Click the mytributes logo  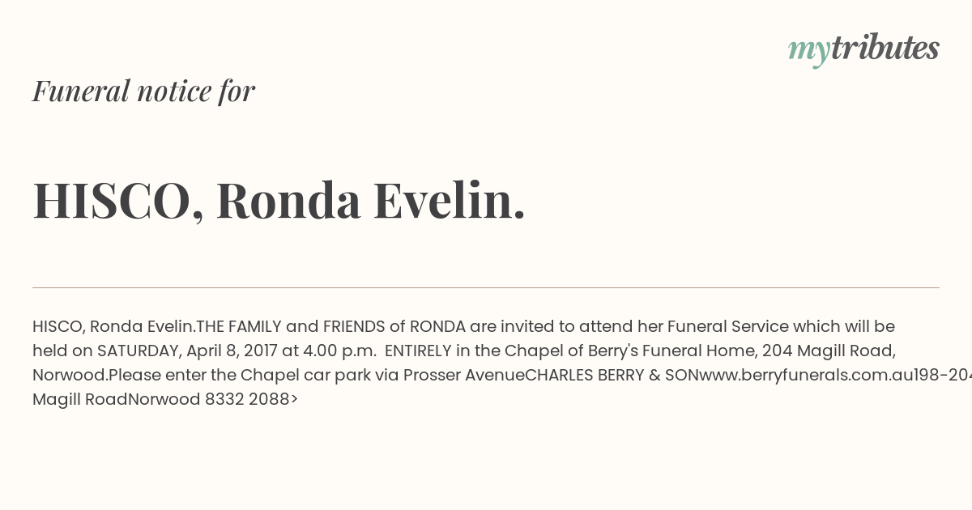tap(863, 49)
